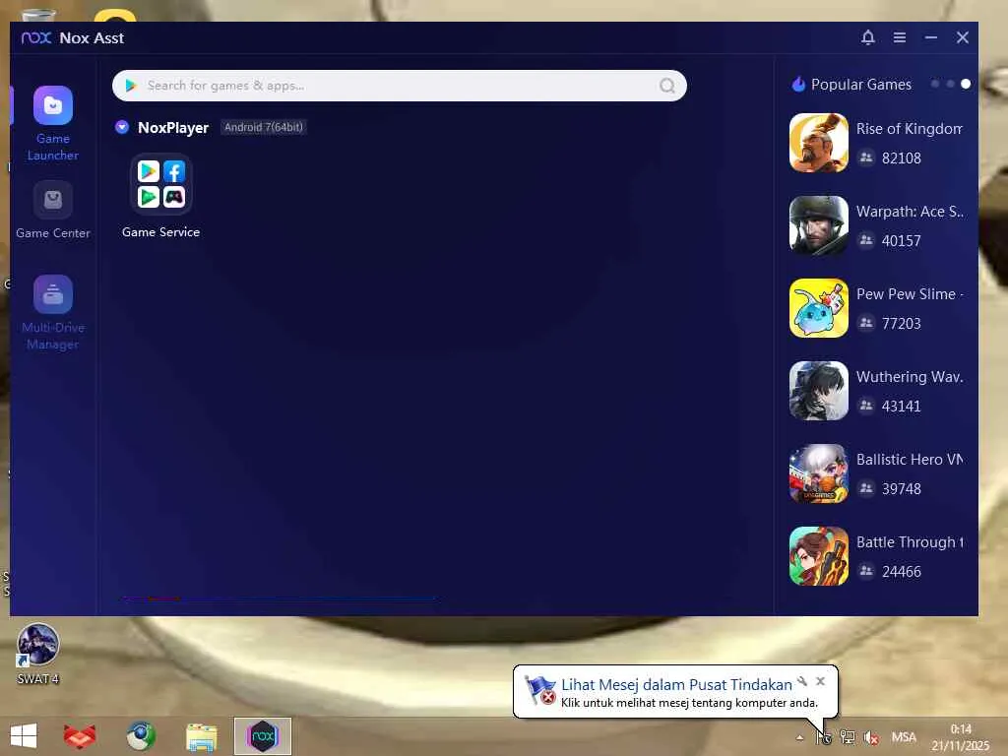Click the Android 7(64bit) version tag

click(264, 127)
